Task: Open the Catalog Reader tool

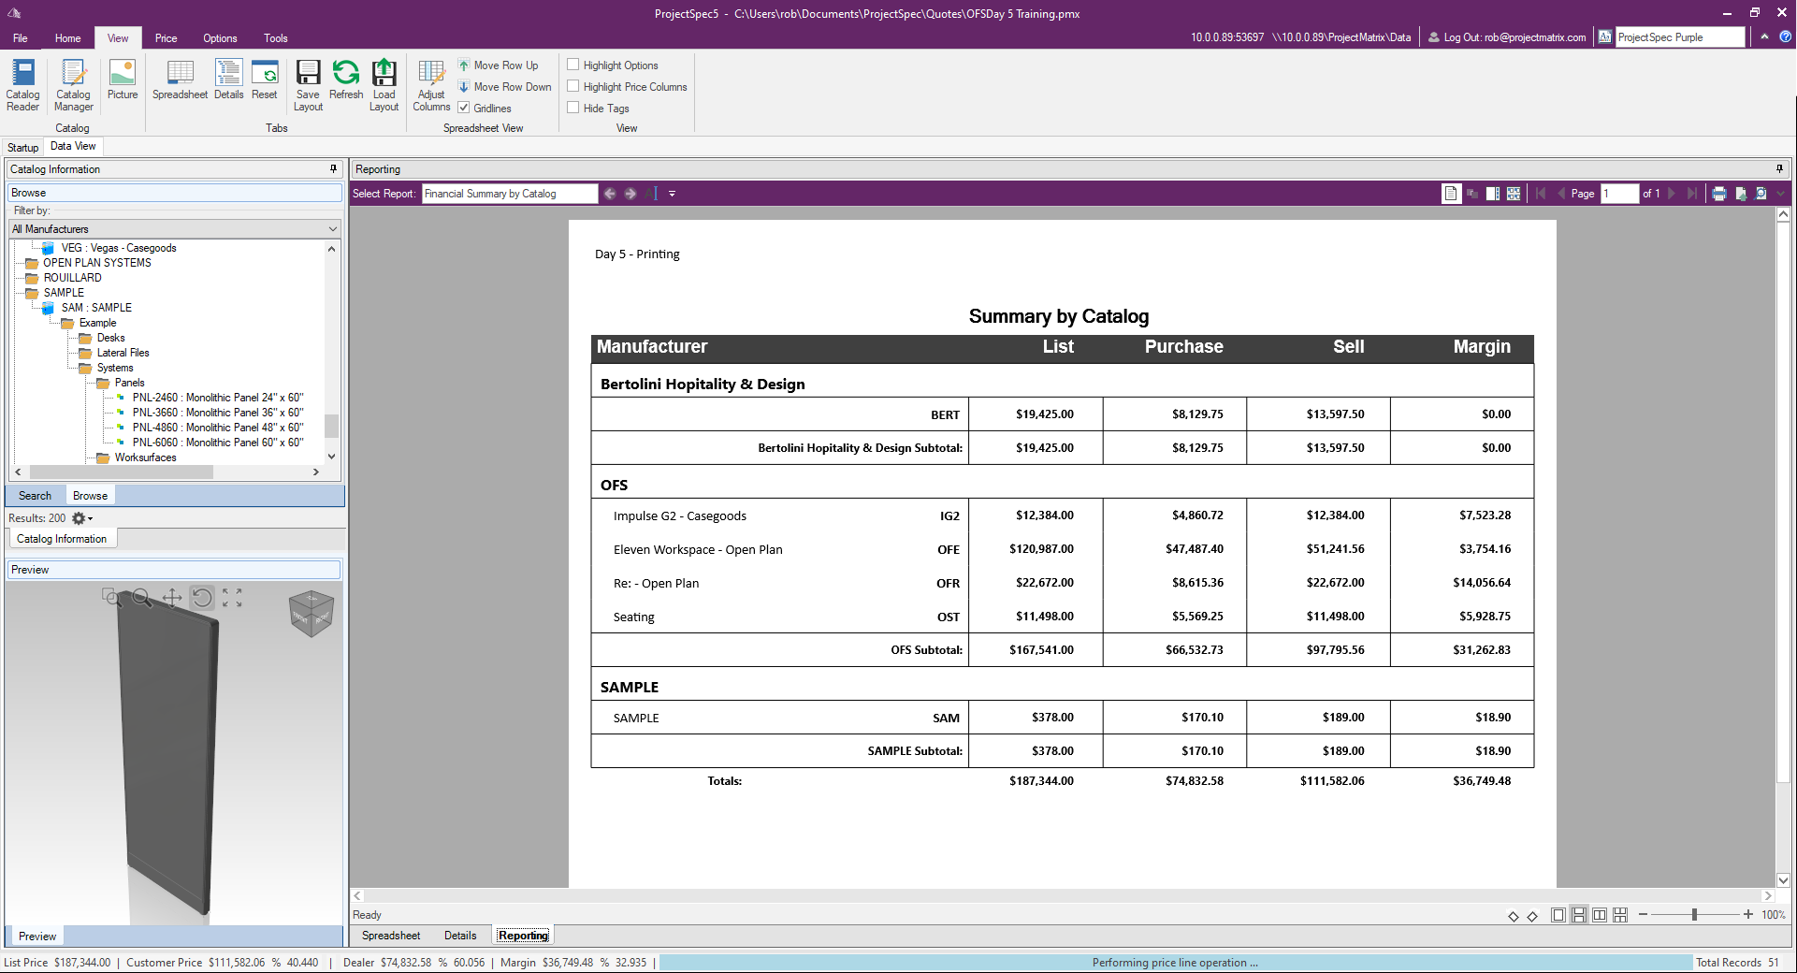Action: pyautogui.click(x=22, y=85)
